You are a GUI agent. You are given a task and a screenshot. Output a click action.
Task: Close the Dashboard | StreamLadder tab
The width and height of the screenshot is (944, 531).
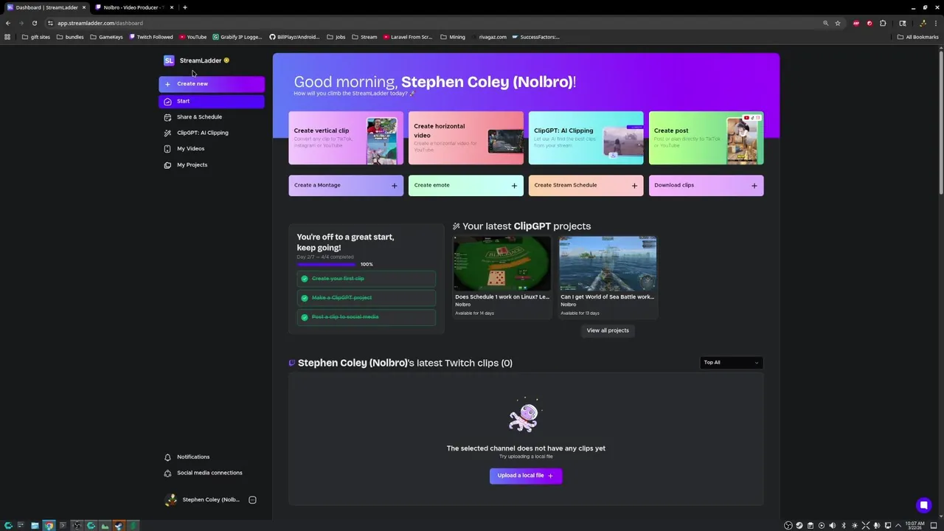[x=84, y=7]
